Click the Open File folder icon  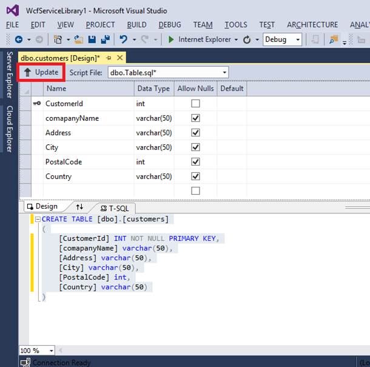(78, 39)
